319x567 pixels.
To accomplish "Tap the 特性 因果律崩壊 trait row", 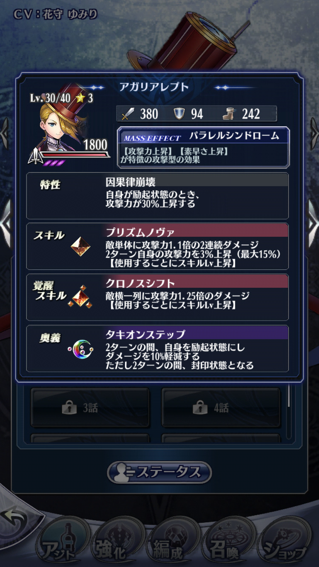I will point(157,196).
